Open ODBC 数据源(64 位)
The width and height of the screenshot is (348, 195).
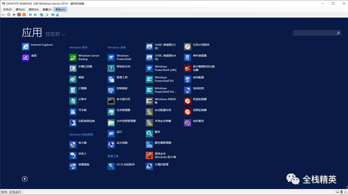click(x=161, y=57)
